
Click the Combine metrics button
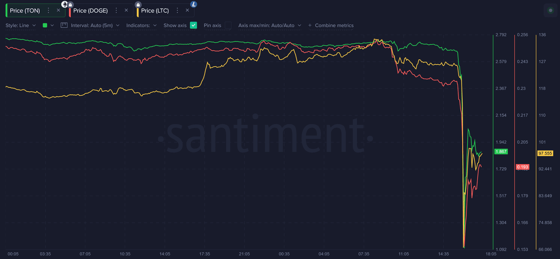tap(331, 25)
